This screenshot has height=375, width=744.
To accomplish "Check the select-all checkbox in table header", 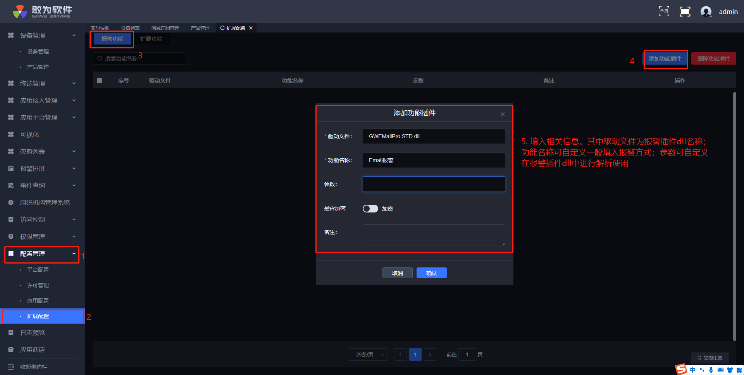I will tap(100, 80).
